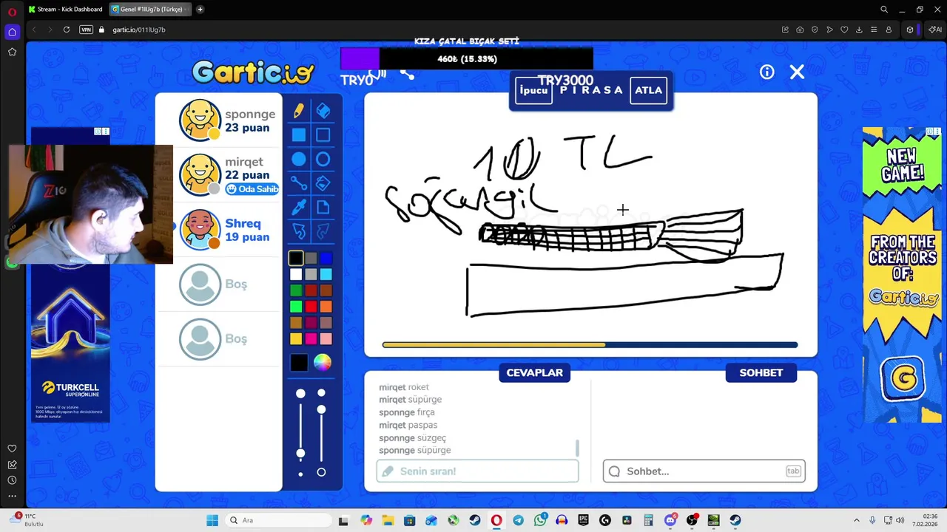Open Telegram from the taskbar
The width and height of the screenshot is (947, 532).
[518, 520]
